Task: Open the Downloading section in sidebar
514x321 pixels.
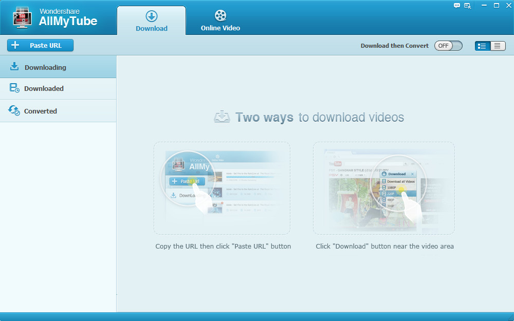Action: click(x=58, y=67)
